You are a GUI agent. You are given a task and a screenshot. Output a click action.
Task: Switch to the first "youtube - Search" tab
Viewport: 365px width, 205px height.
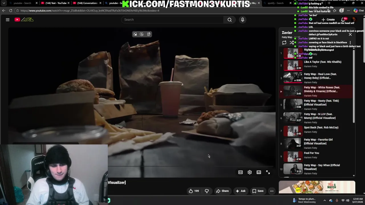tap(22, 3)
